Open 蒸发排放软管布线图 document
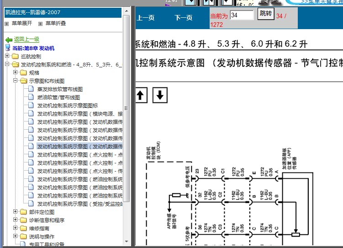 tap(60, 89)
